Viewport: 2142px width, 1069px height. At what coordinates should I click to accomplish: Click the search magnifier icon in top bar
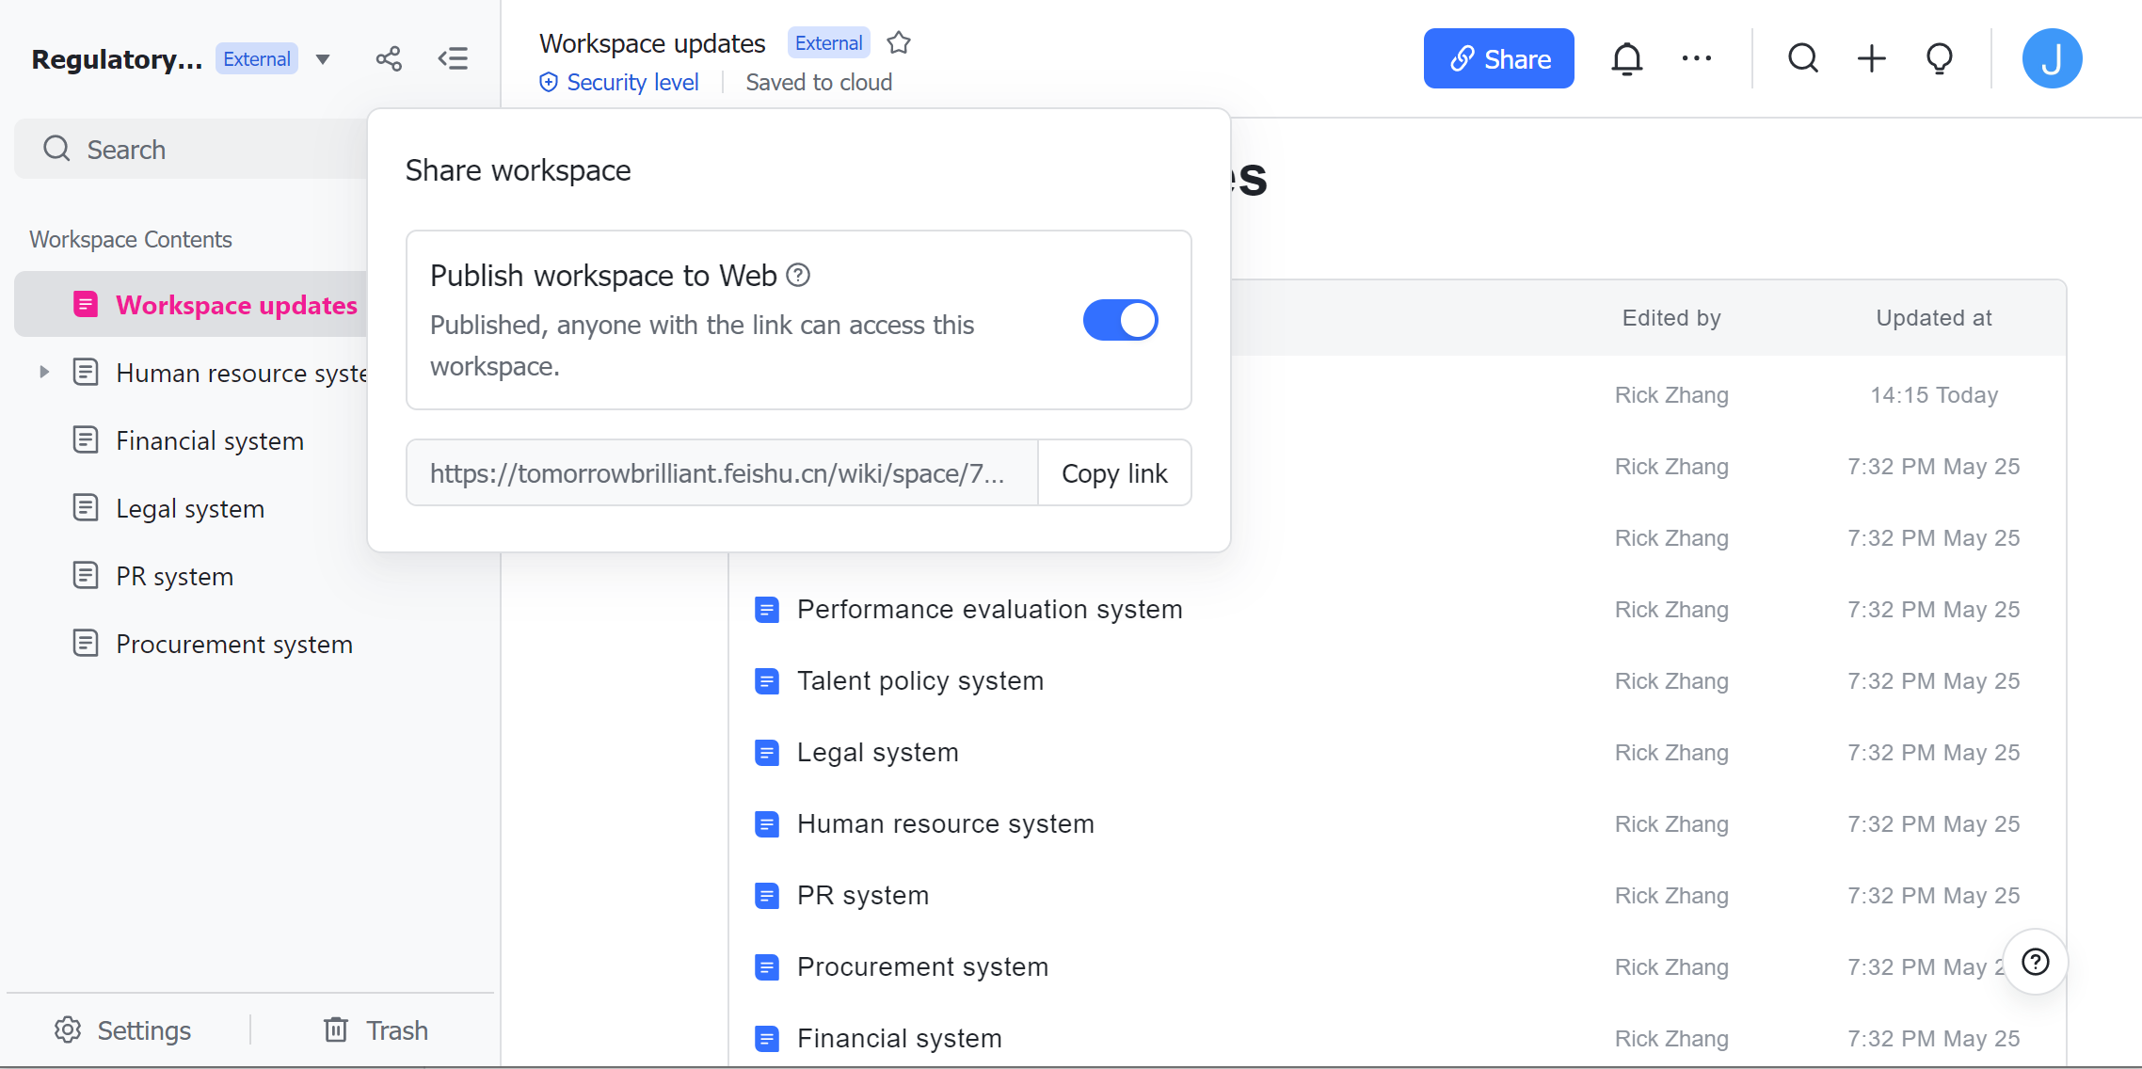[x=1802, y=59]
